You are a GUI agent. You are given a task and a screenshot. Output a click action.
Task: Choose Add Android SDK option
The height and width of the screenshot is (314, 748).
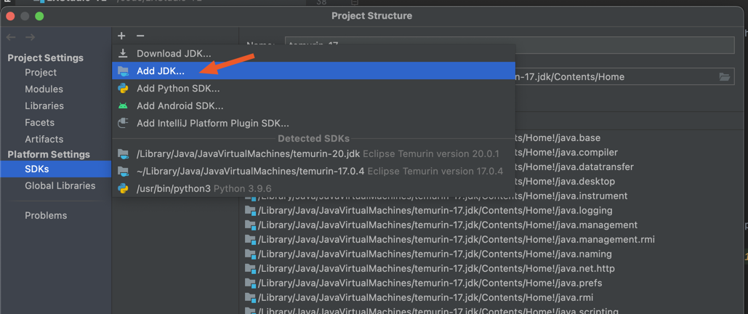point(313,105)
